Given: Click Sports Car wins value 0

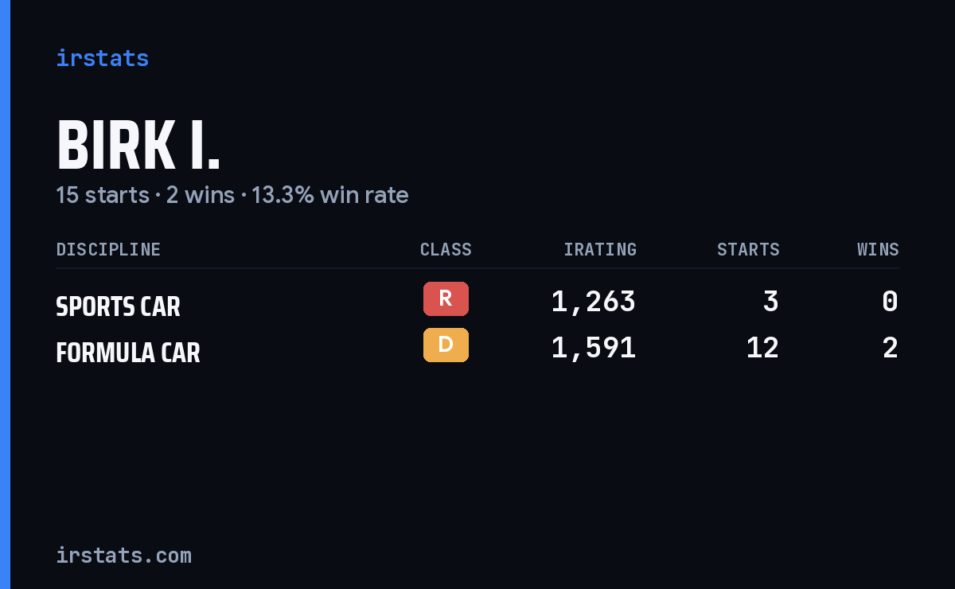Looking at the screenshot, I should (x=891, y=302).
